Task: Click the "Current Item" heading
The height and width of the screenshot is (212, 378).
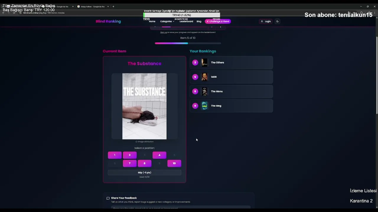Action: [115, 51]
